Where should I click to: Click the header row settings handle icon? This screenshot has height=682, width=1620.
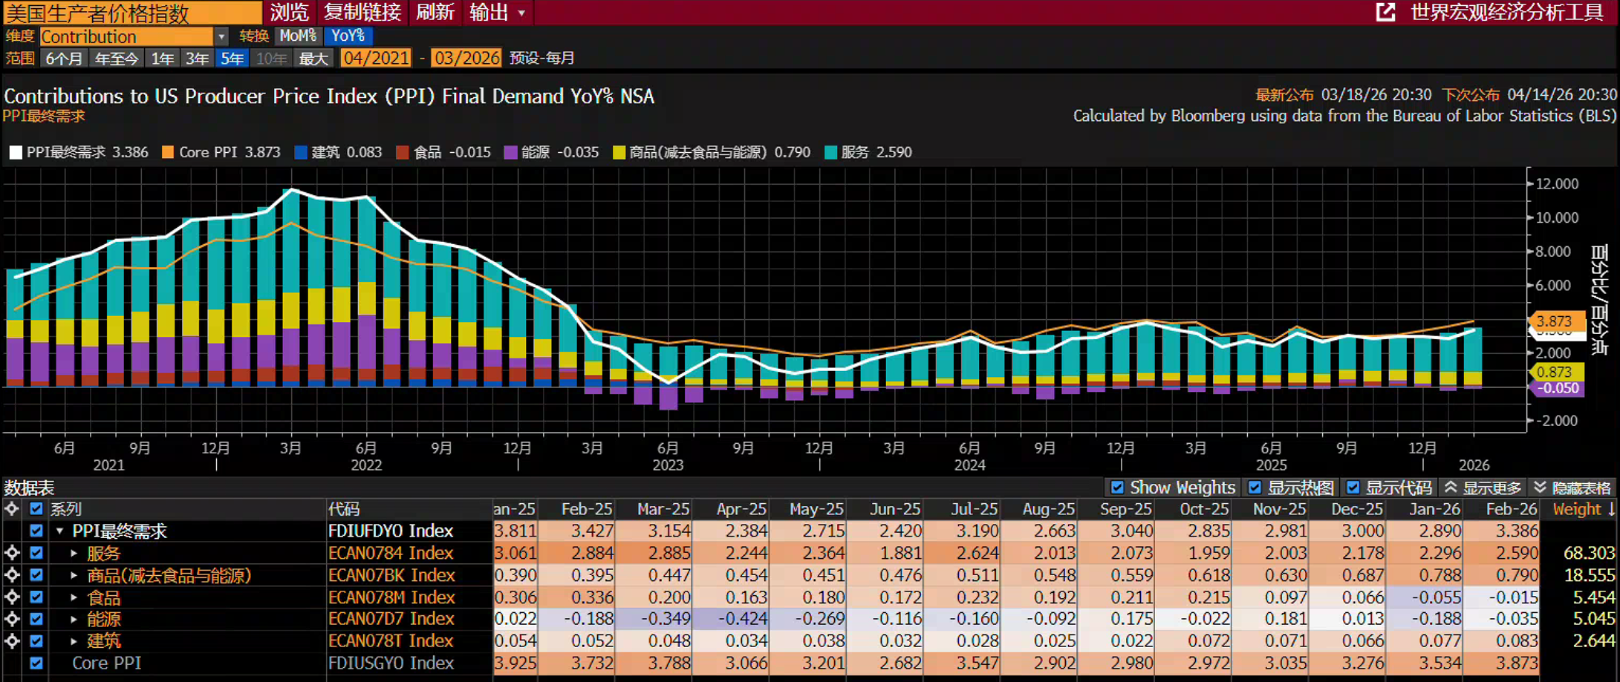pos(12,509)
